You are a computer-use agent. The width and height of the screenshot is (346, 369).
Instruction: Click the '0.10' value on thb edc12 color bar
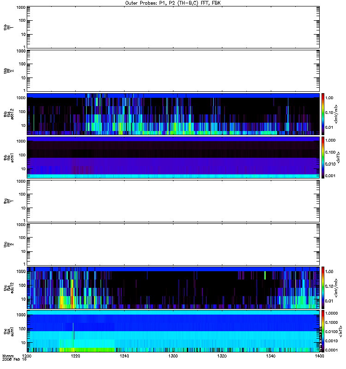coord(329,113)
